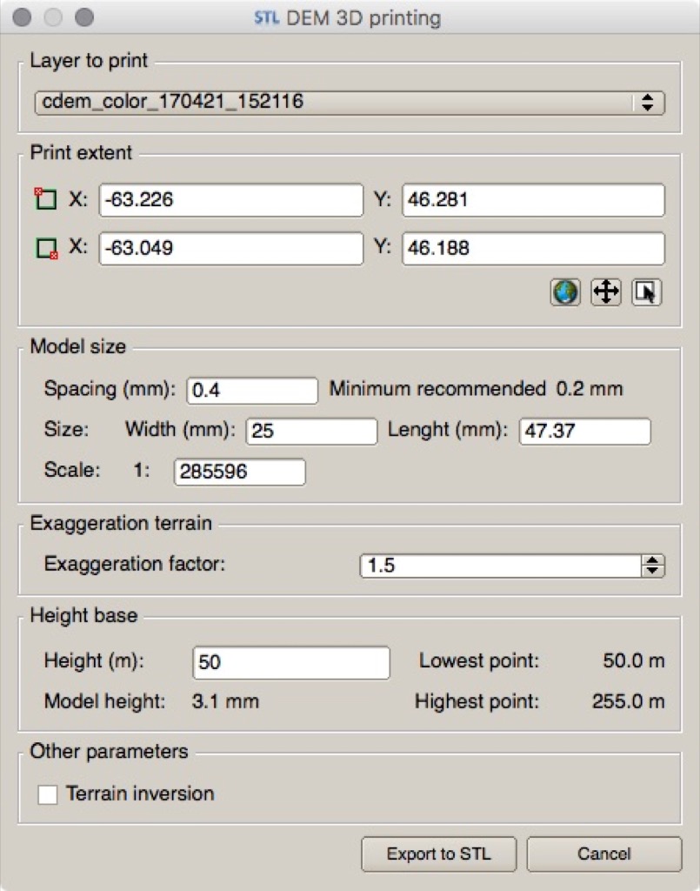Click the lower Y field showing 46.188
The image size is (700, 891).
click(533, 248)
